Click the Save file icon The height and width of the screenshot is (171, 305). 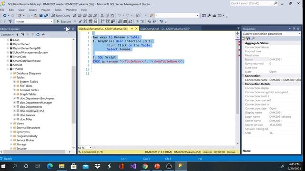click(41, 16)
